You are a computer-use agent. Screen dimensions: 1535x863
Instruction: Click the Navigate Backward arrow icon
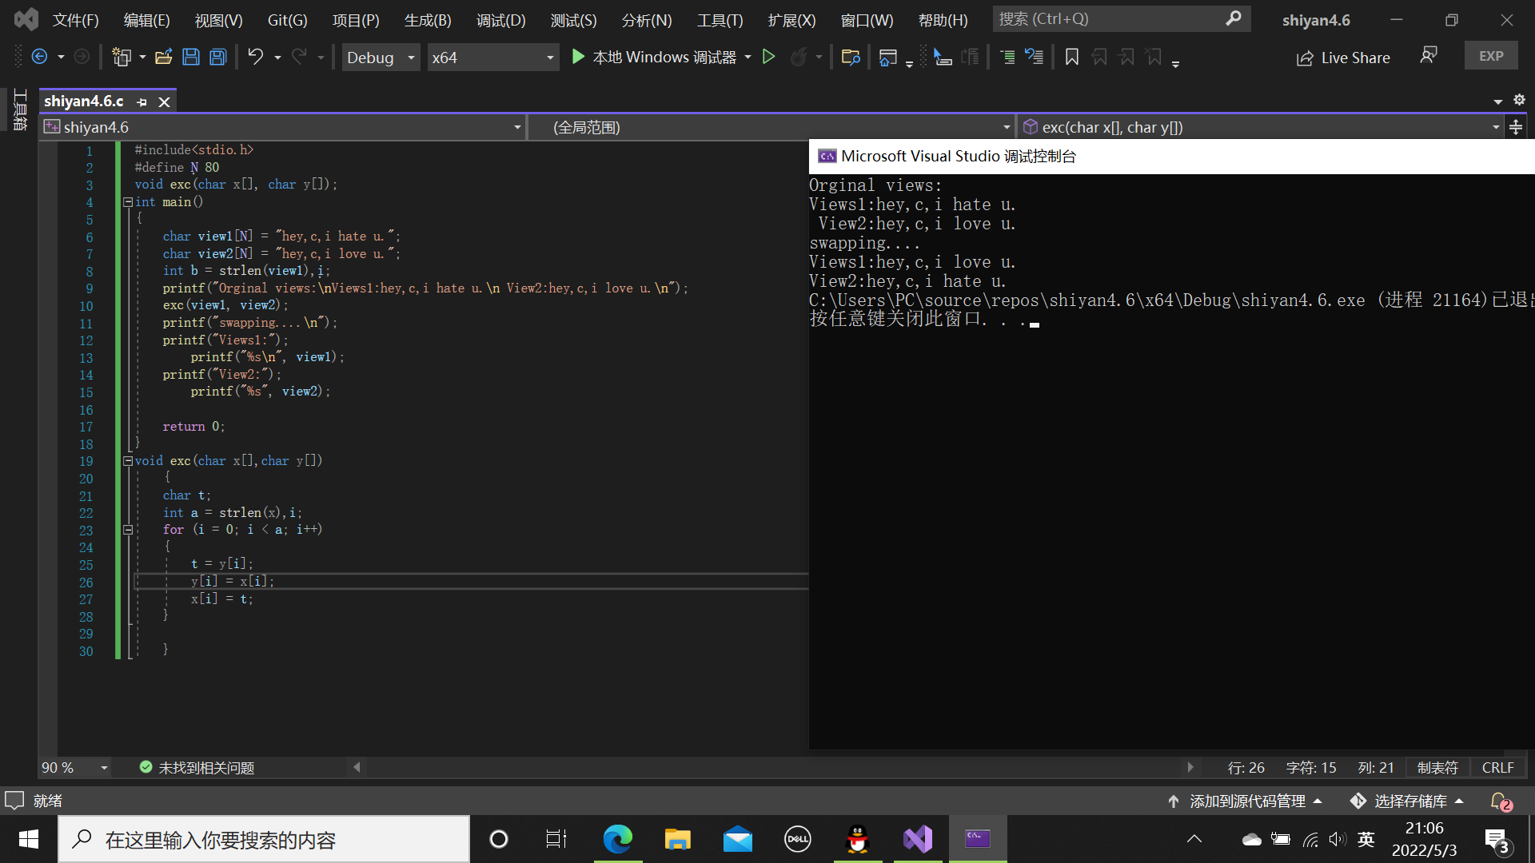(39, 57)
